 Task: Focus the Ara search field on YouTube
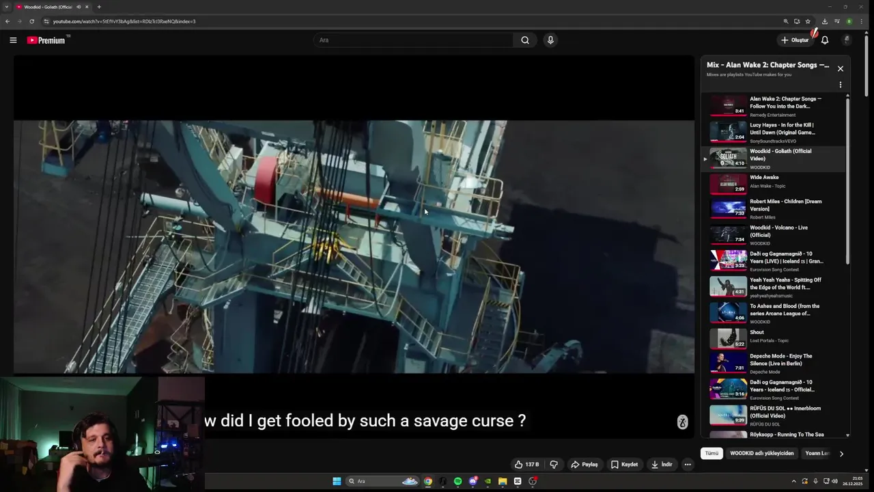[414, 40]
